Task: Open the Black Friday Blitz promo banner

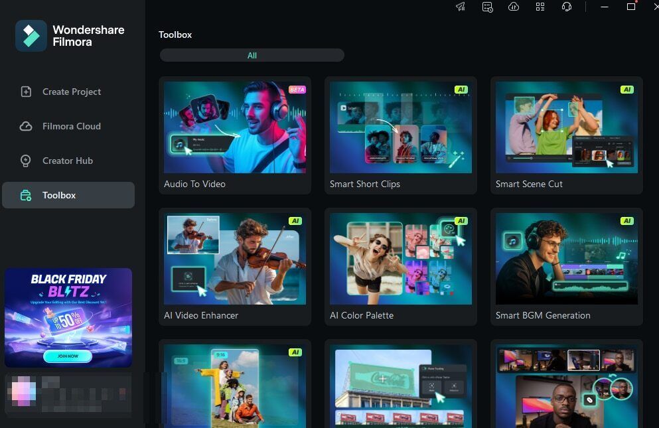Action: coord(68,317)
